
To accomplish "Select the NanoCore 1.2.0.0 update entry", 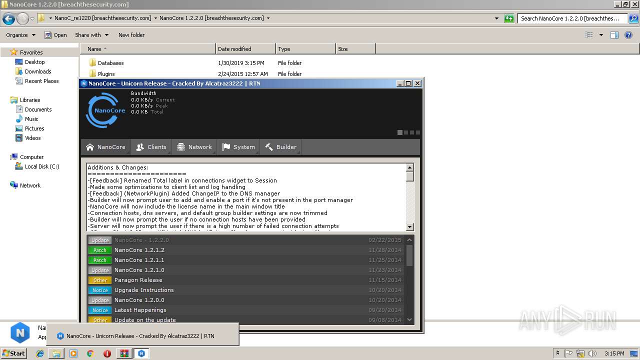I will 245,300.
